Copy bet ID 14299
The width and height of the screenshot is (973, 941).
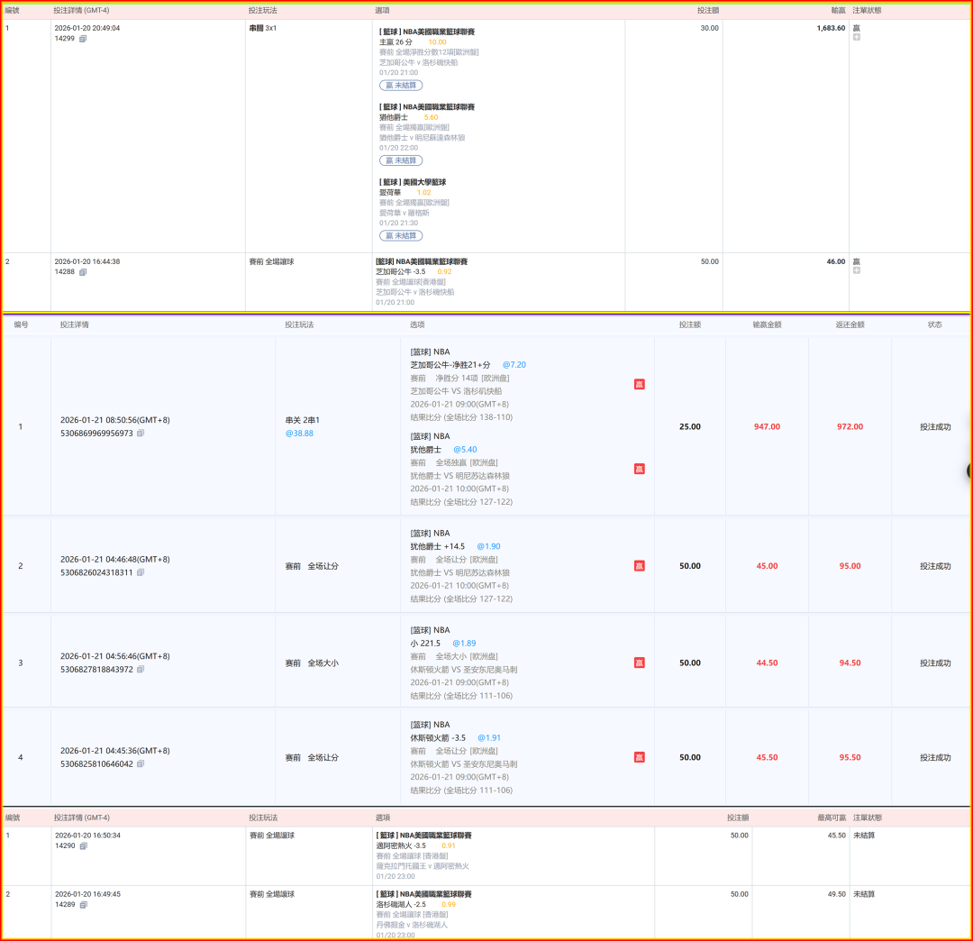click(x=83, y=39)
